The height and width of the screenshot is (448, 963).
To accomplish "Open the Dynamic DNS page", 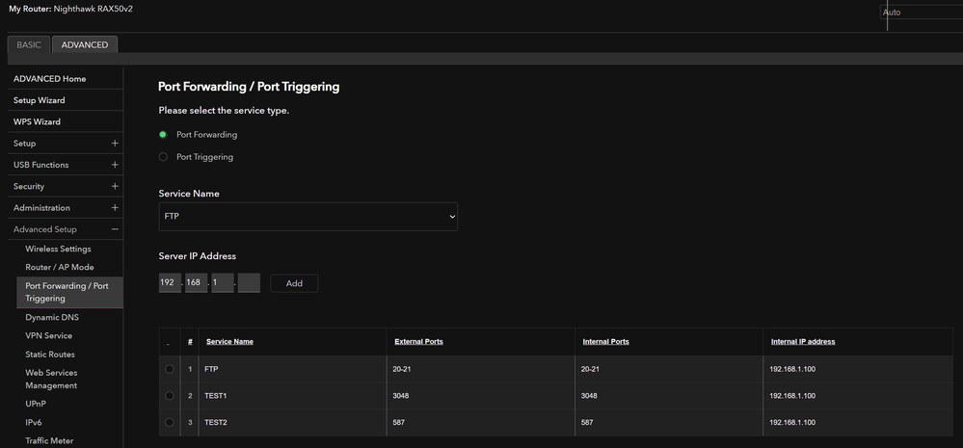I will [x=52, y=317].
